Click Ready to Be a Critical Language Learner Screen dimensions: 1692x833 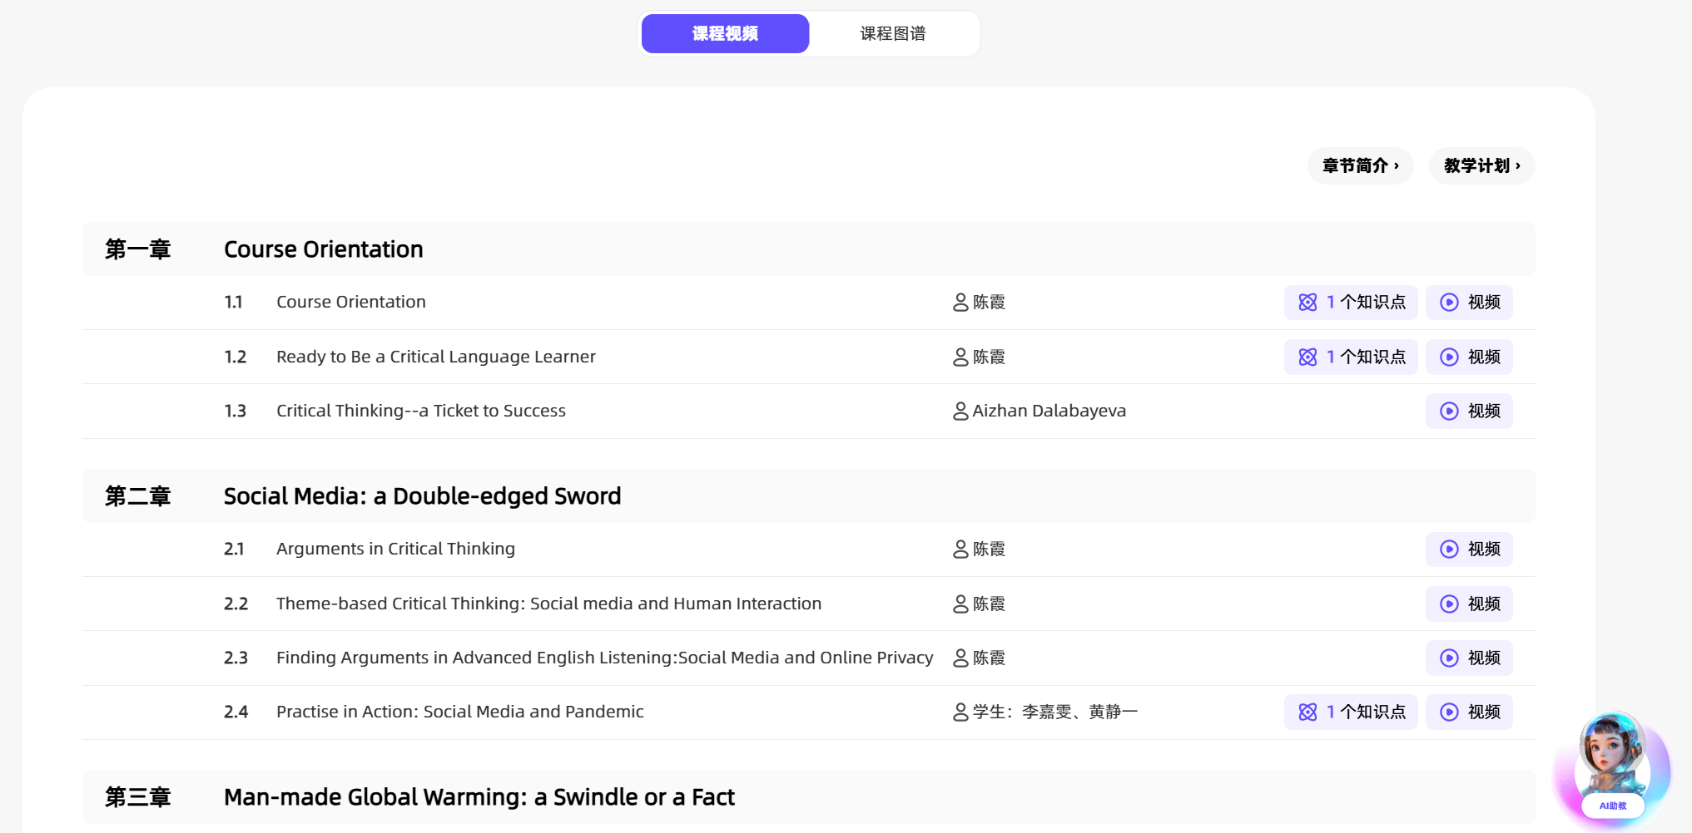pyautogui.click(x=435, y=357)
